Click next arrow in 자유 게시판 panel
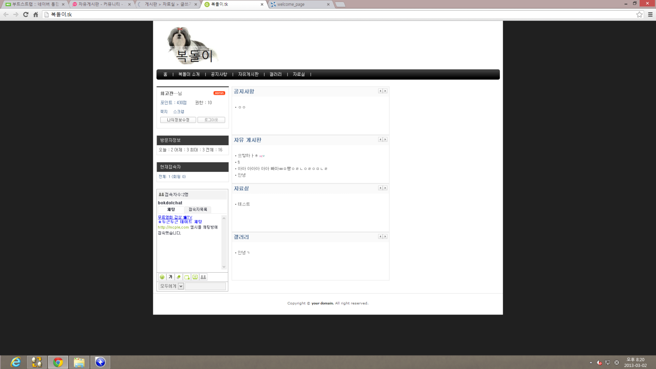This screenshot has width=656, height=369. [x=385, y=139]
